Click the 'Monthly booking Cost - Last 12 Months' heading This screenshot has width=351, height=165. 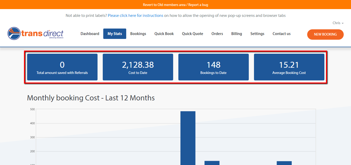point(91,98)
